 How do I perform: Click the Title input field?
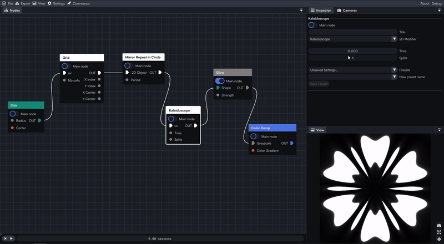tap(353, 32)
